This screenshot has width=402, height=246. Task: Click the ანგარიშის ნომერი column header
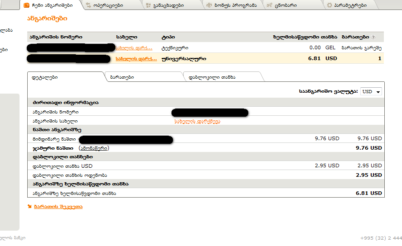56,37
